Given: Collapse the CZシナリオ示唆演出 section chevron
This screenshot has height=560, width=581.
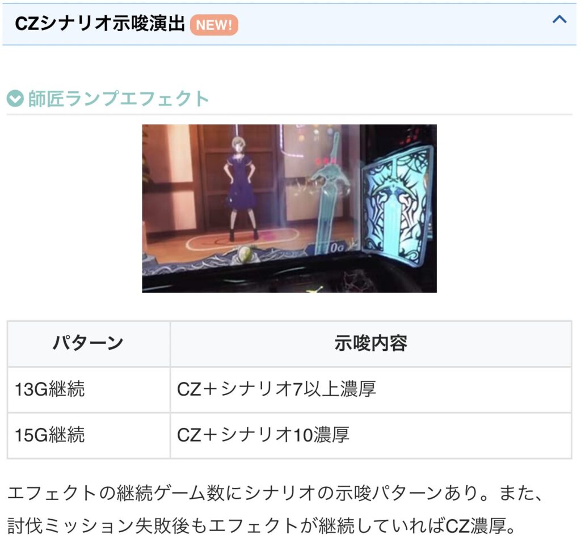Looking at the screenshot, I should pos(559,19).
